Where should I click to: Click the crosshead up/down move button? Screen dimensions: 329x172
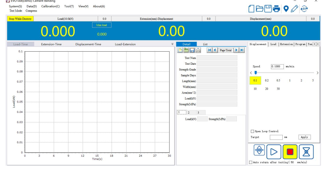click(x=259, y=150)
